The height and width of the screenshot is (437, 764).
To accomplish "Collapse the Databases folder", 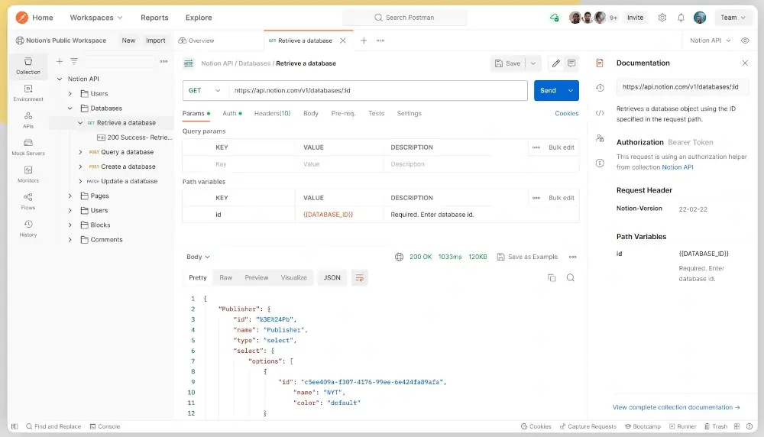I will (x=70, y=108).
